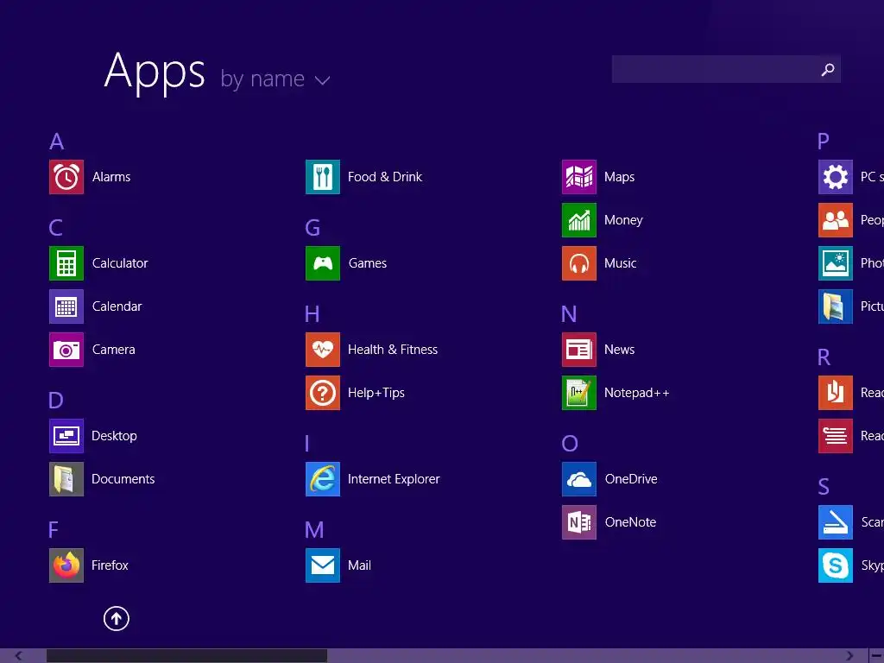Click the horizontal scrollbar thumb
The image size is (884, 663).
point(186,656)
